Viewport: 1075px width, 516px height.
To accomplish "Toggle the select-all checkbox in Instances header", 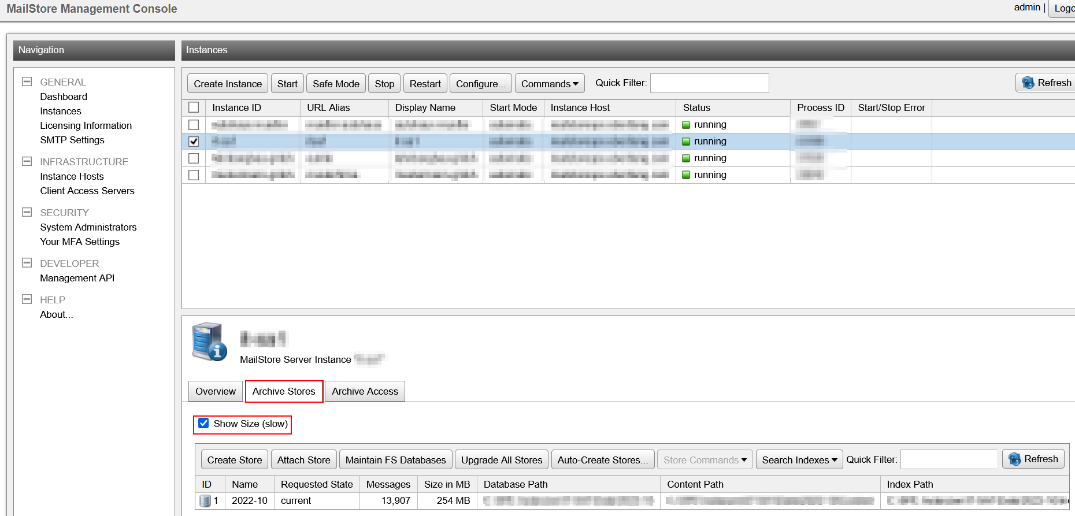I will [194, 107].
